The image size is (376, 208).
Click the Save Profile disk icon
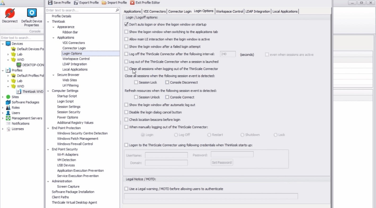(x=50, y=3)
